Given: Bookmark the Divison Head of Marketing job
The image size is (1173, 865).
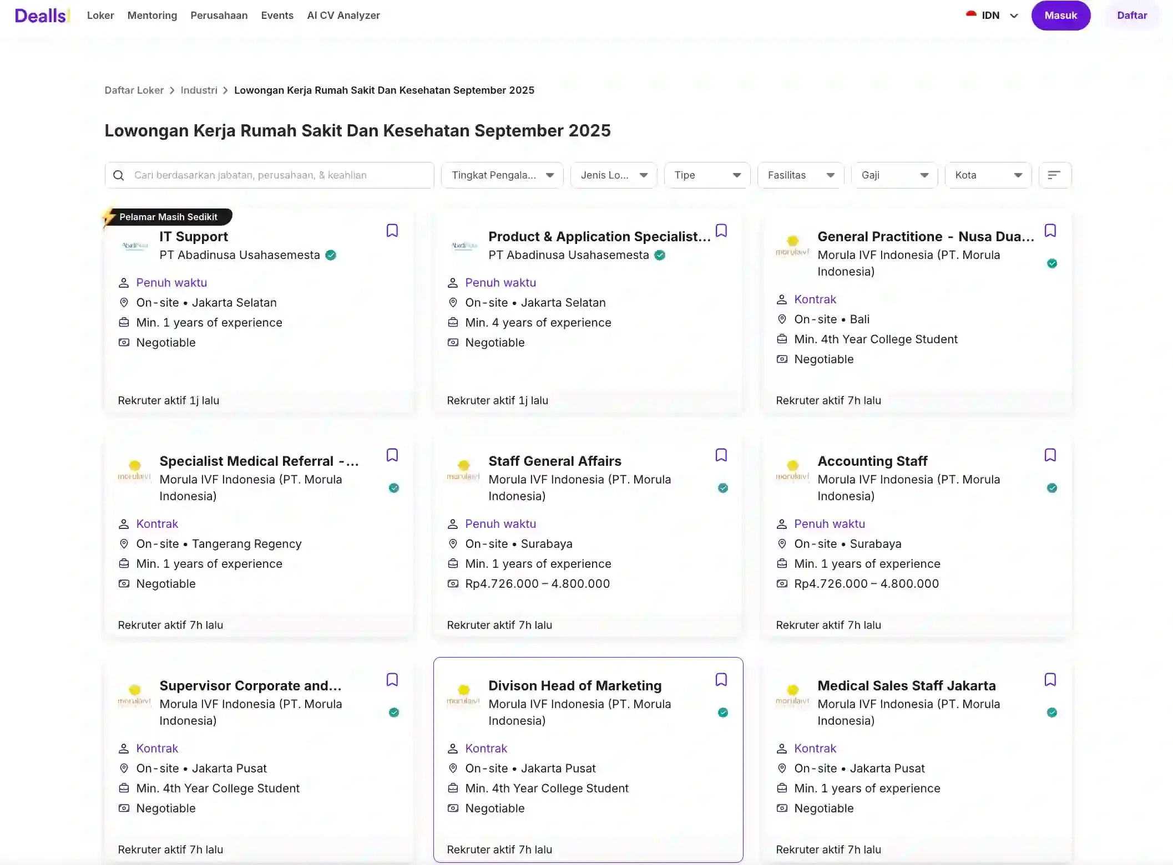Looking at the screenshot, I should (721, 680).
